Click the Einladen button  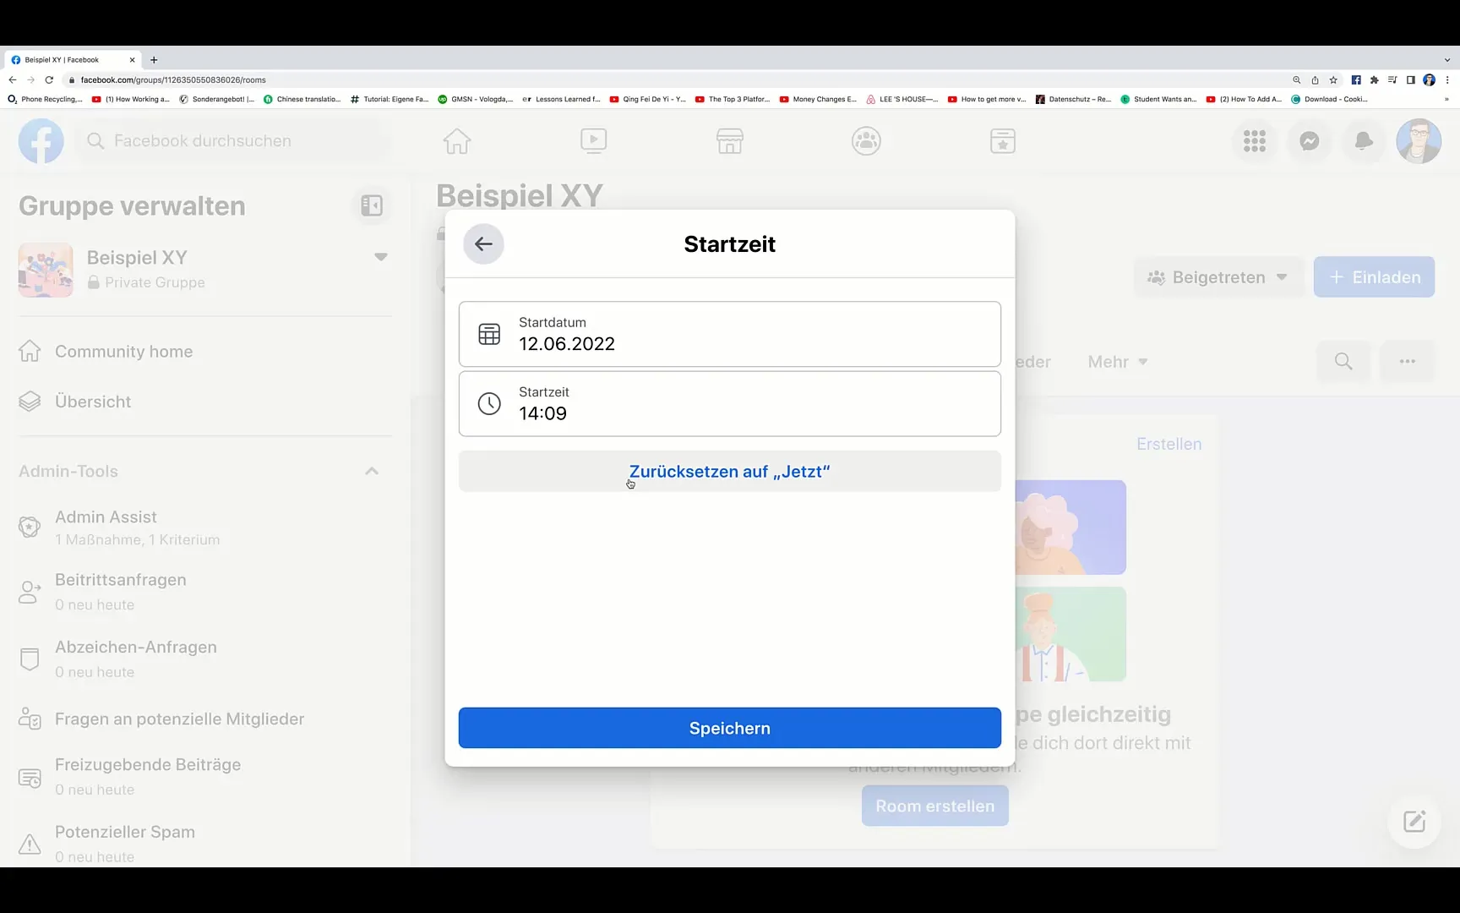[1374, 277]
